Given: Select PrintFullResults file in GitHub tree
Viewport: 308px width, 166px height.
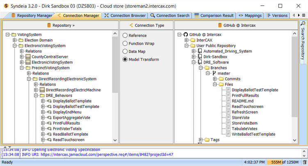Looking at the screenshot, I should click(245, 96).
